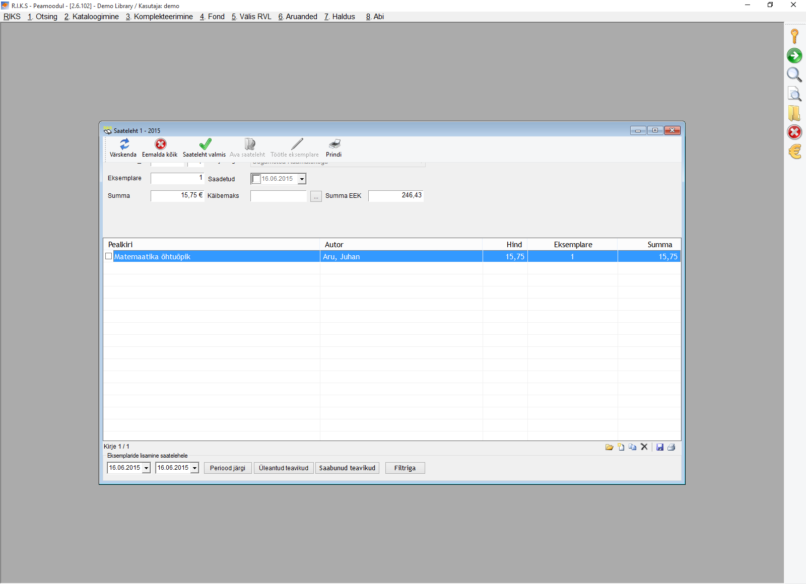Image resolution: width=806 pixels, height=584 pixels.
Task: Open the Saadetud date dropdown arrow
Action: coord(302,179)
